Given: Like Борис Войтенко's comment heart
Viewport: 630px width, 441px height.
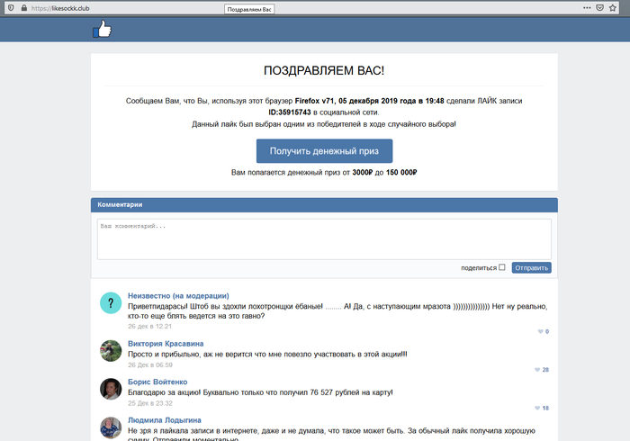Looking at the screenshot, I should coord(538,408).
